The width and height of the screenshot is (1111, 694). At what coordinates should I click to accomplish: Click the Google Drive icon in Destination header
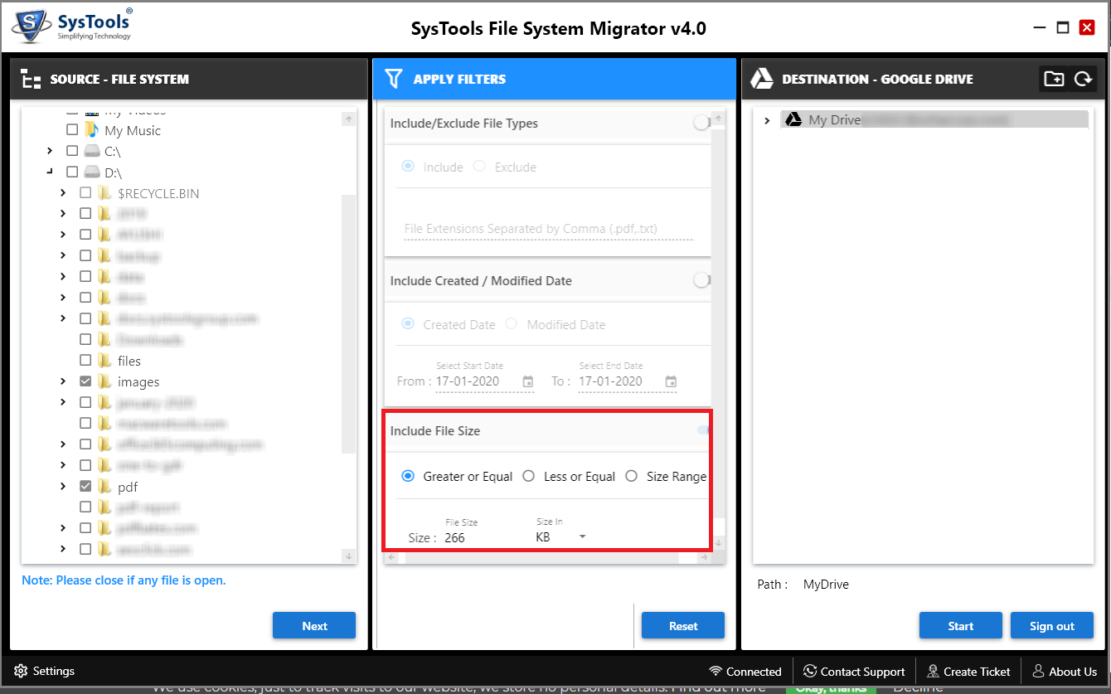761,80
